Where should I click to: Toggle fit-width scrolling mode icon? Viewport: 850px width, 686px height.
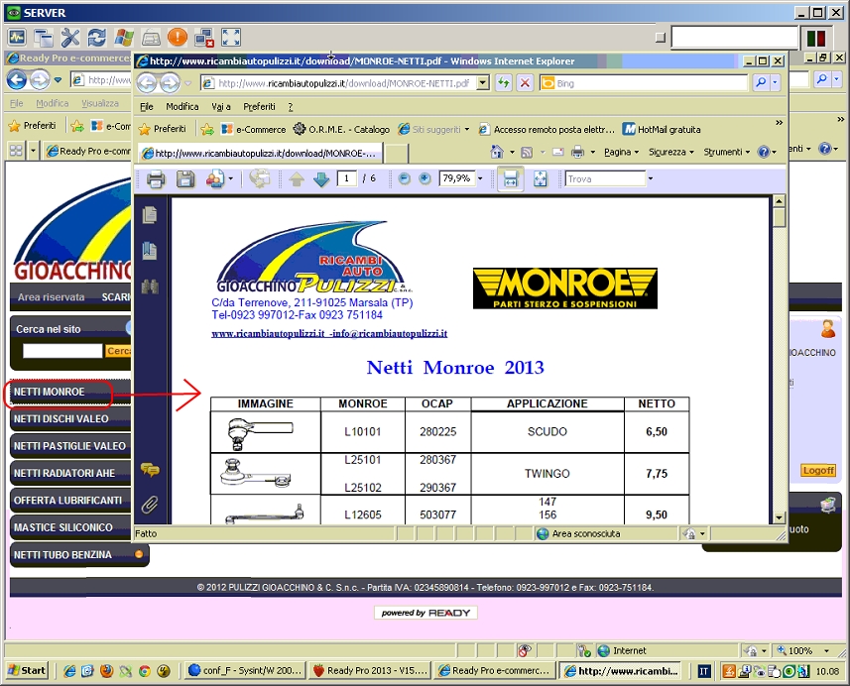point(511,178)
